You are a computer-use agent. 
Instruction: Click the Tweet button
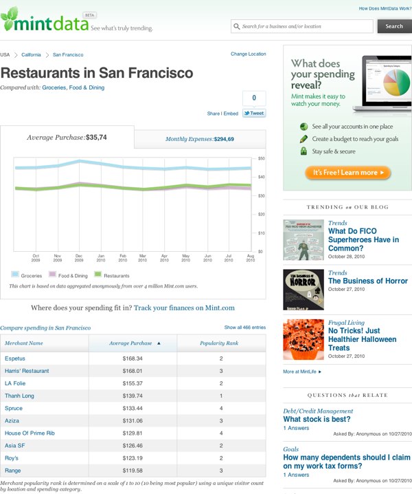pos(254,114)
